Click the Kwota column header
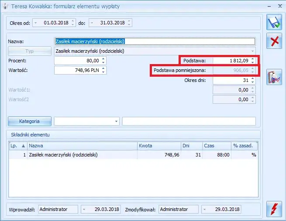The height and width of the screenshot is (221, 286). [159, 146]
